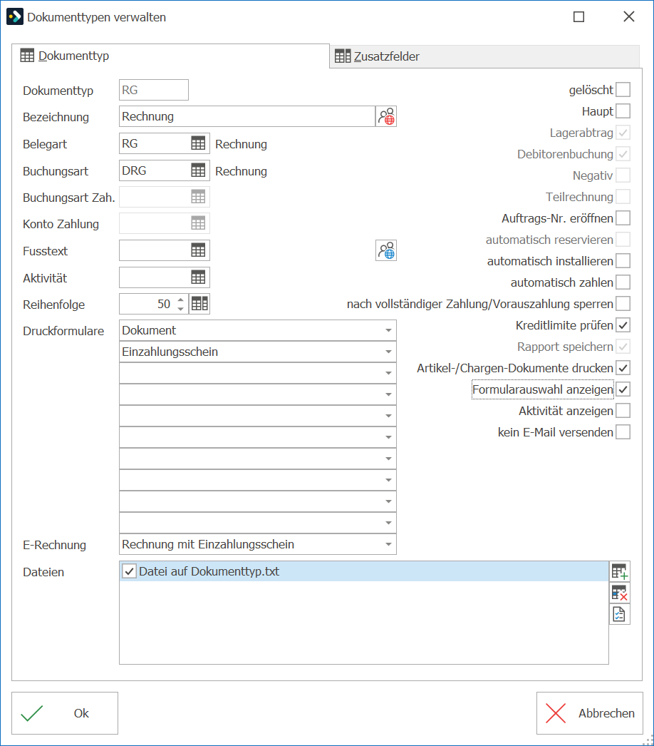Enable automatisch installieren checkbox
Image resolution: width=654 pixels, height=746 pixels.
[623, 261]
